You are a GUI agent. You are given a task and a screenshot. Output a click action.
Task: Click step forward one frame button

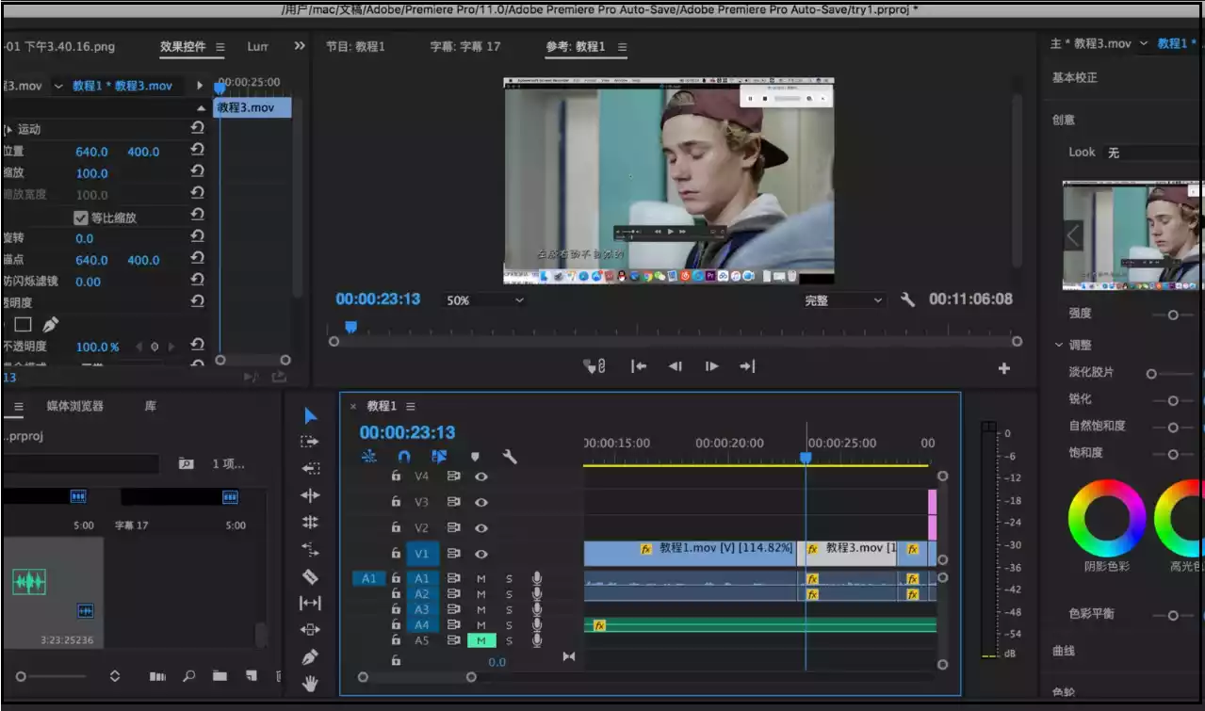point(711,366)
